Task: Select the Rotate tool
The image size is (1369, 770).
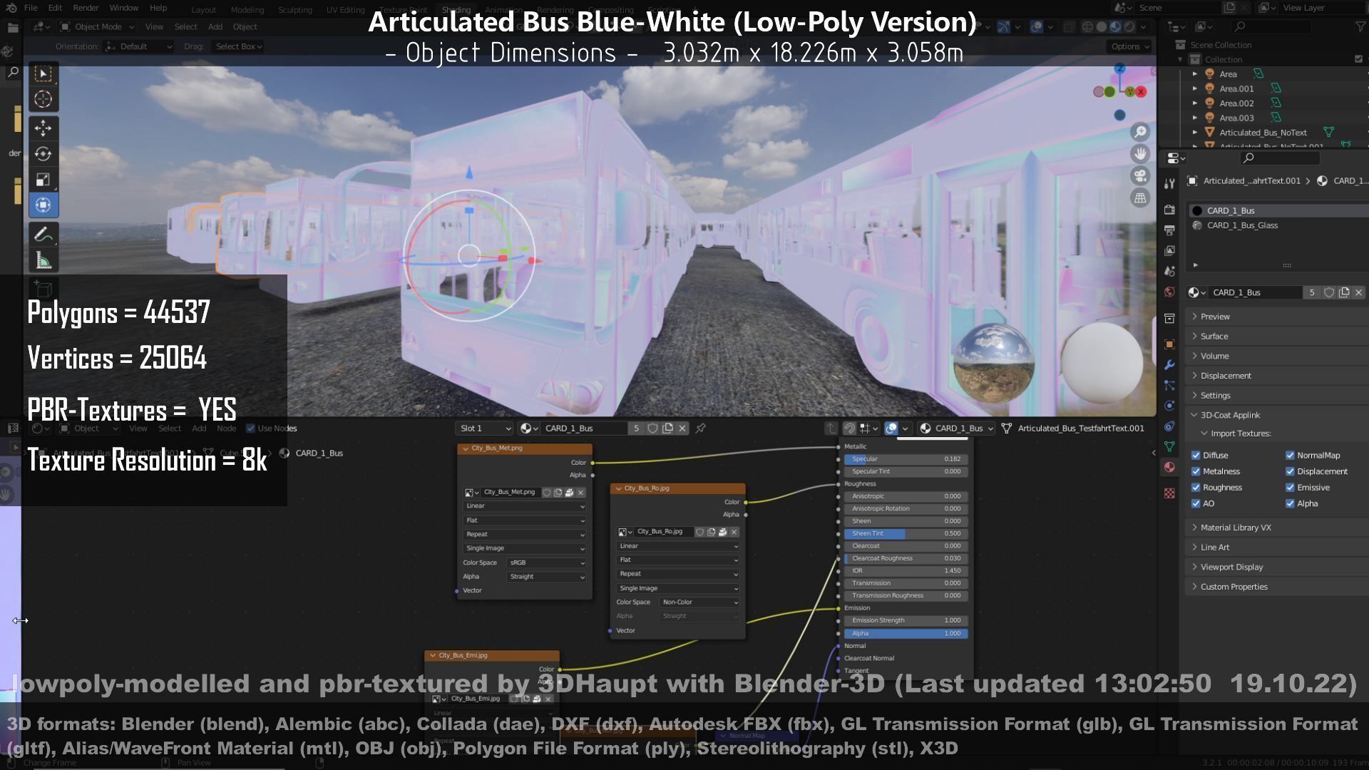Action: pos(43,154)
